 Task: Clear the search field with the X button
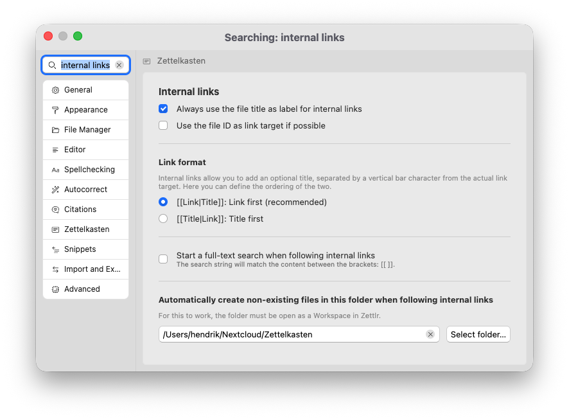click(119, 65)
